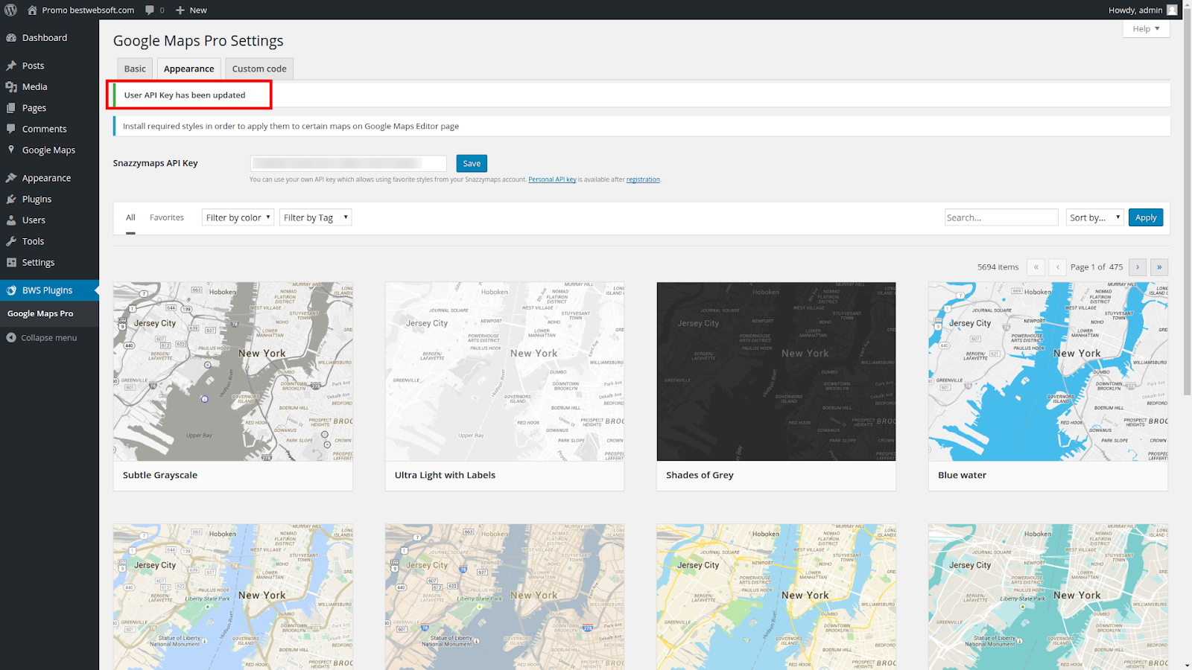This screenshot has width=1192, height=670.
Task: Click the Settings sliders icon
Action: click(x=11, y=262)
